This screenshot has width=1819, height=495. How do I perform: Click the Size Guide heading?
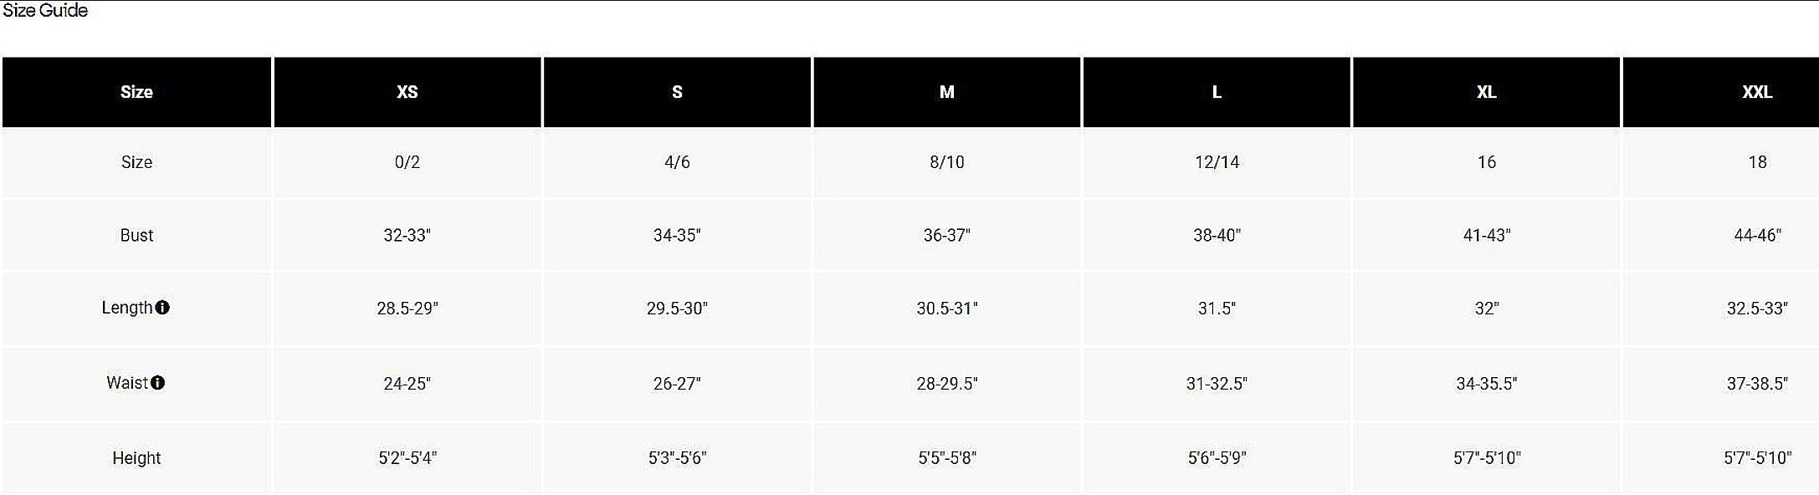pyautogui.click(x=45, y=11)
